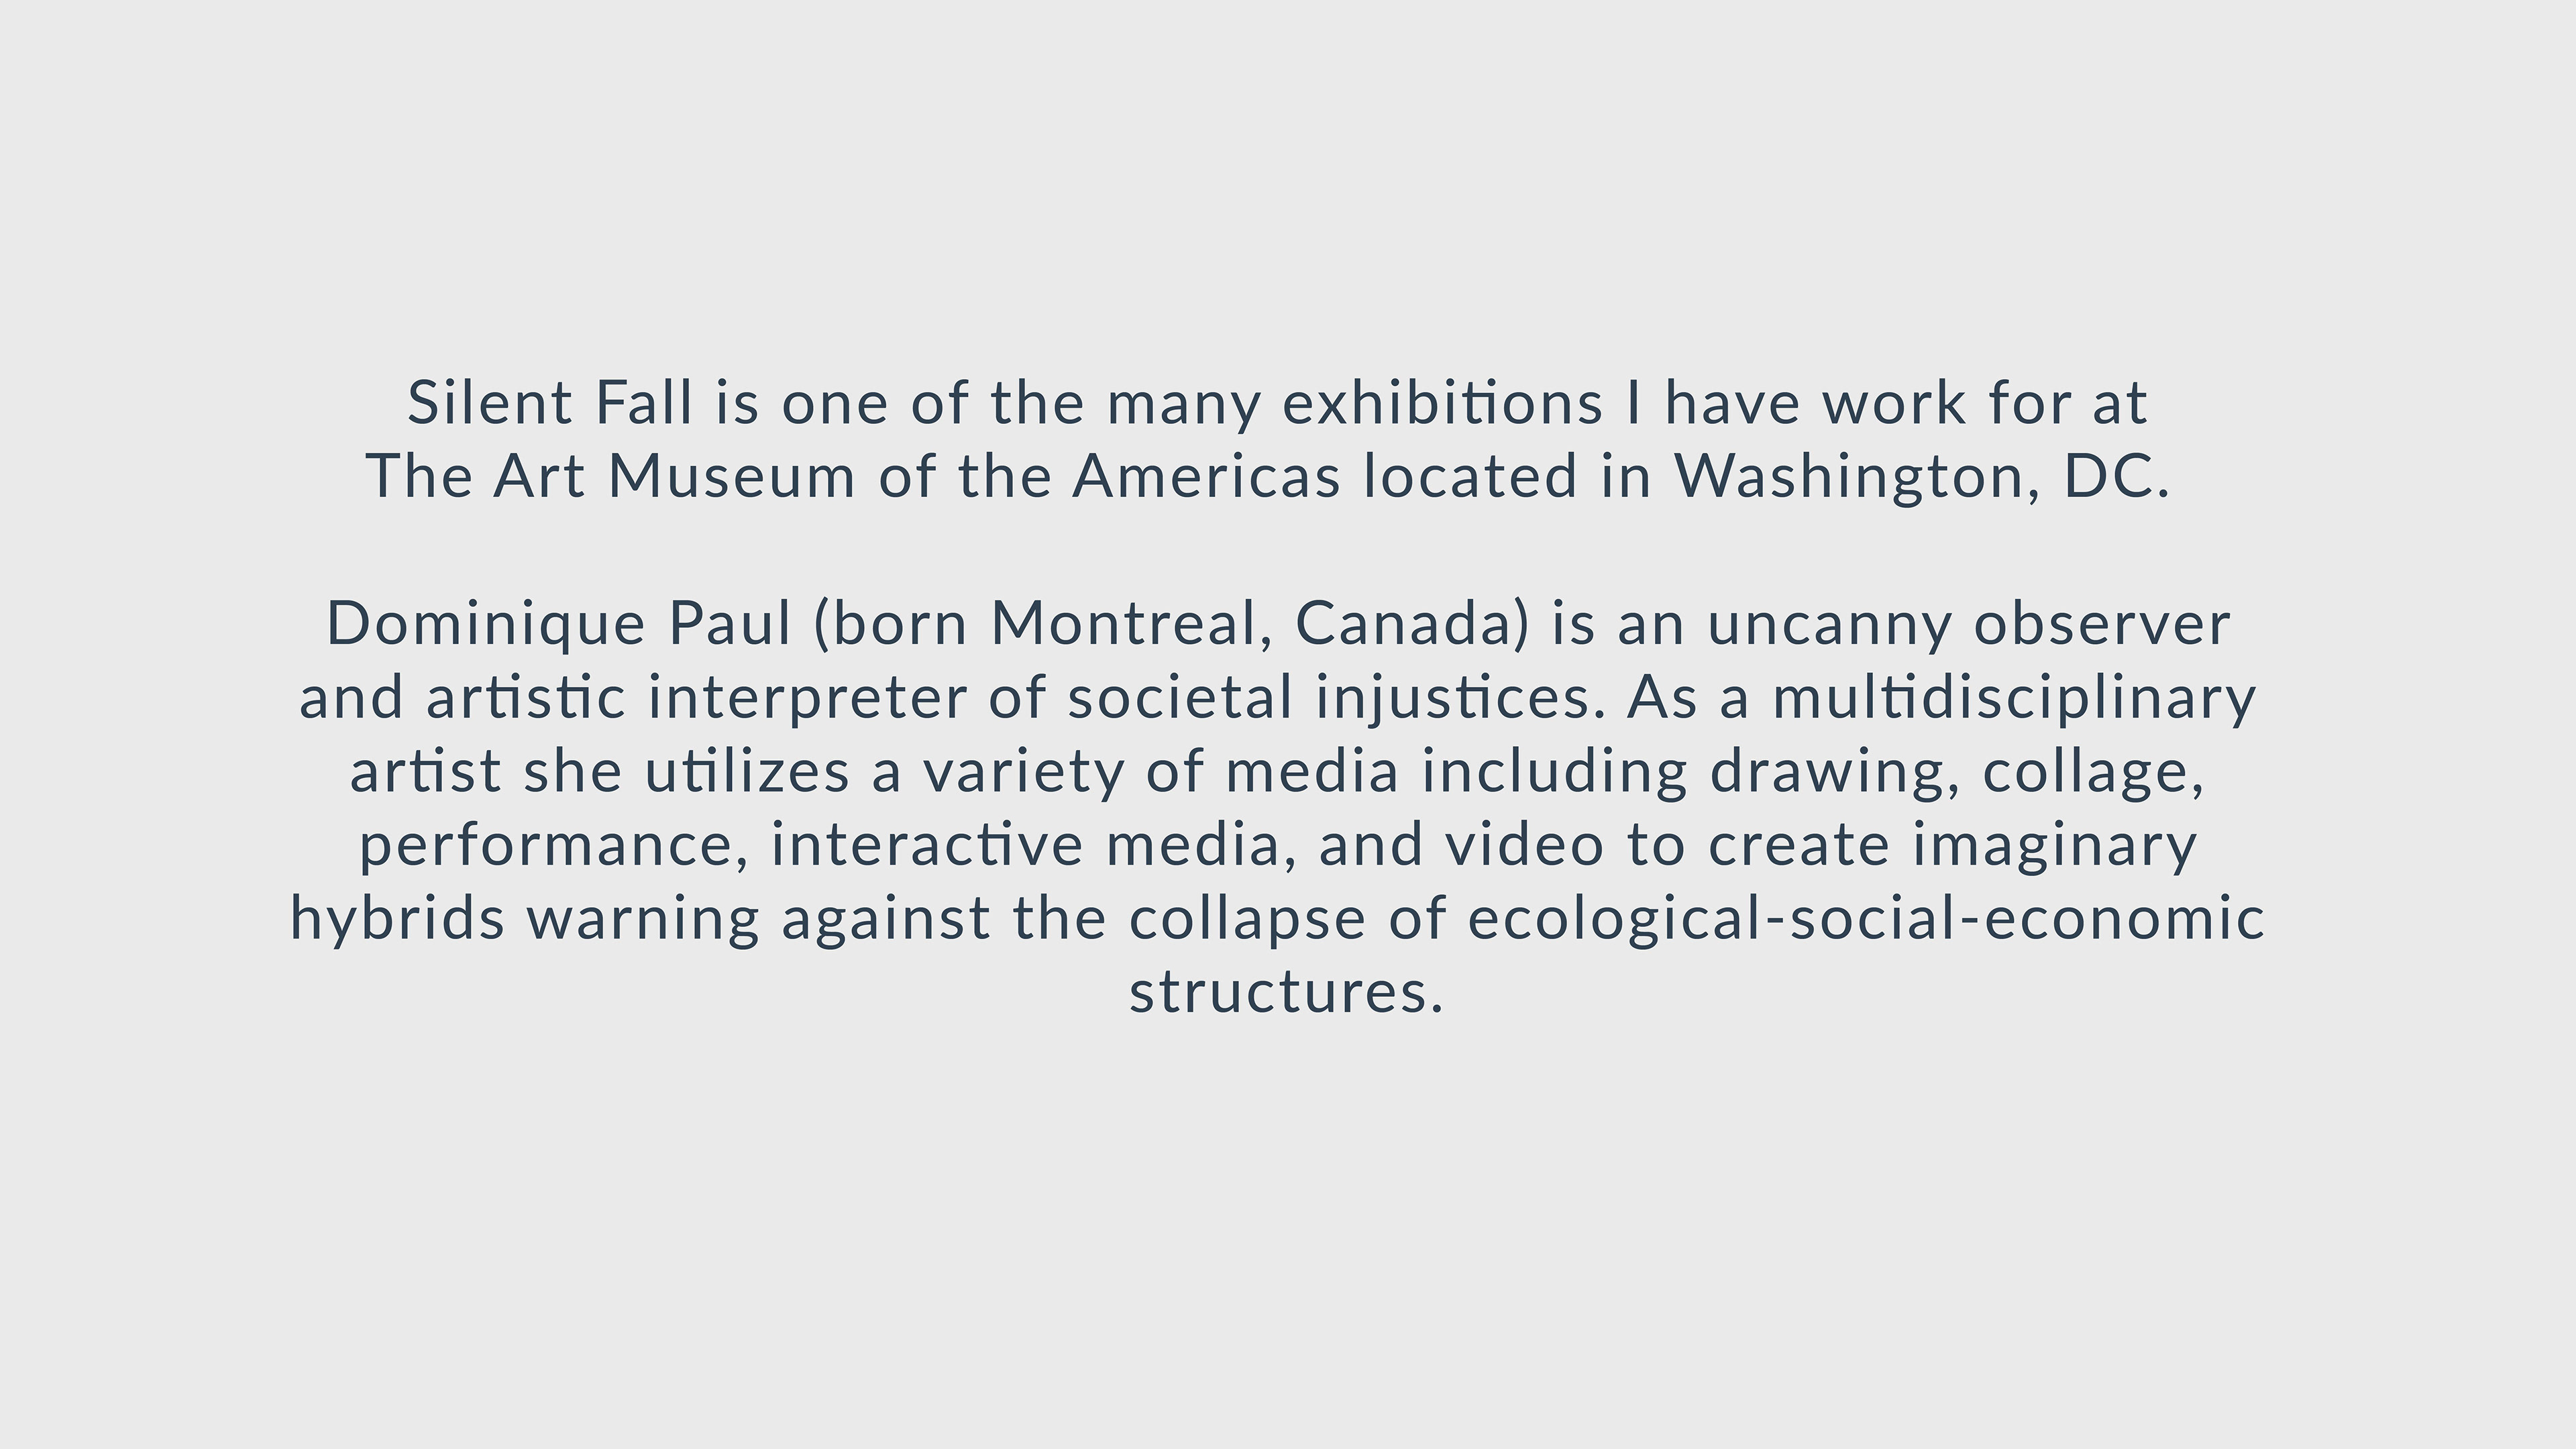2576x1449 pixels.
Task: Click the word "Americas"
Action: (1206, 476)
